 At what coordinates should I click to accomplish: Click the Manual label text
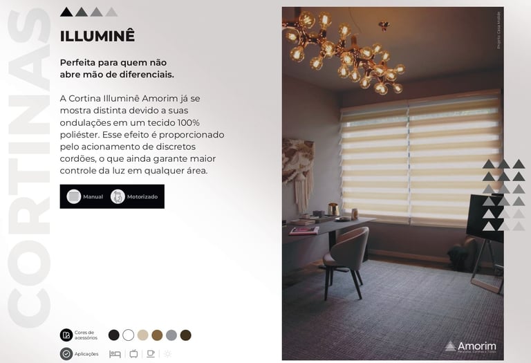(93, 197)
